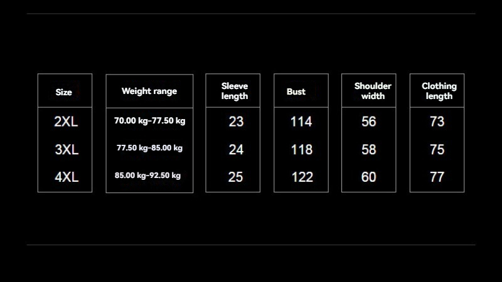The image size is (502, 282).
Task: Click bust value 118
Action: coord(302,150)
